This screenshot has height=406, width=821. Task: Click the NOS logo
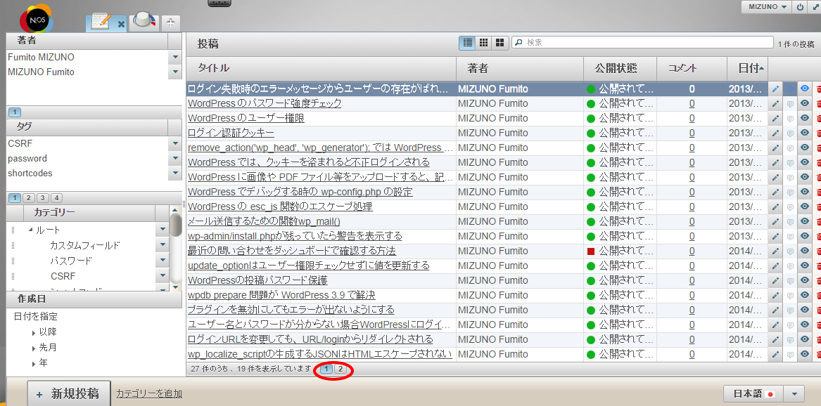[37, 20]
